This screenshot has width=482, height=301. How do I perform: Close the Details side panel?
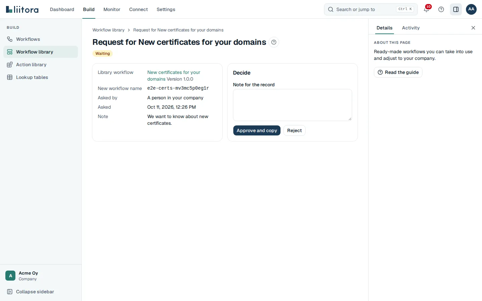[473, 28]
